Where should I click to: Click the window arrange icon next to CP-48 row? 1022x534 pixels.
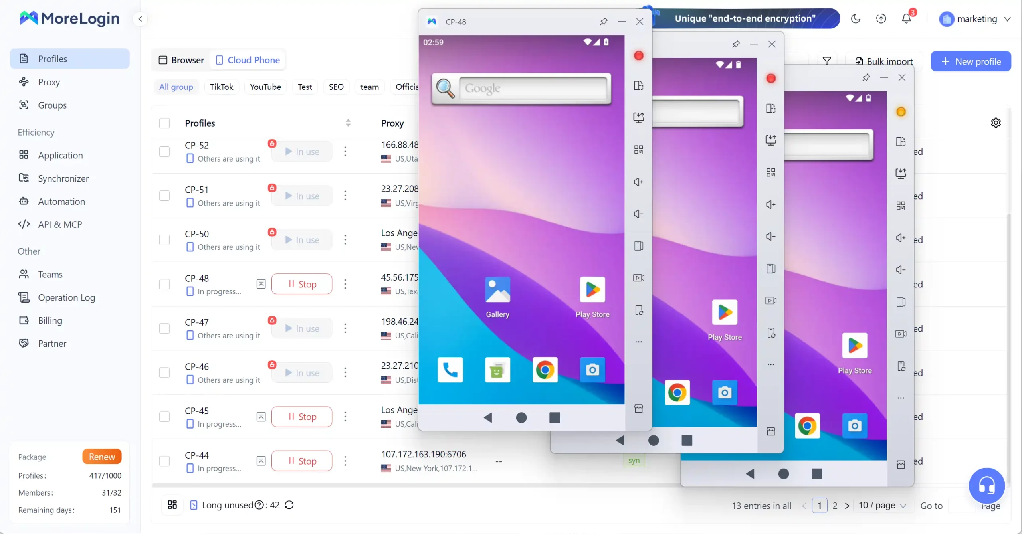coord(261,284)
